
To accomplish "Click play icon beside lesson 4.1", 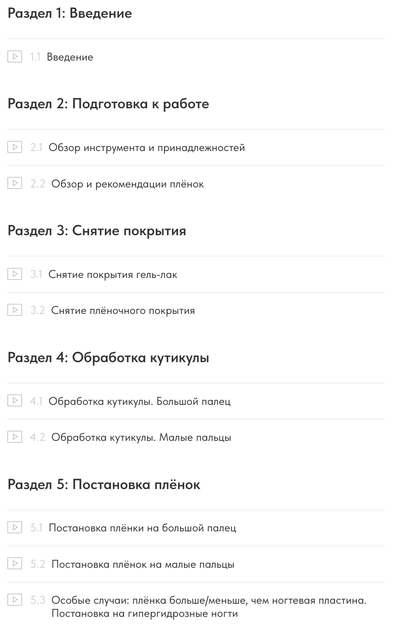I will 15,400.
